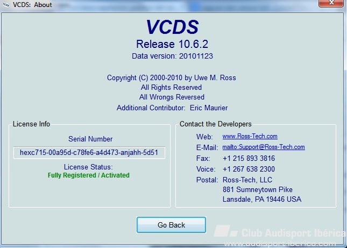Select the 'Data version: 20101123' text

(172, 56)
